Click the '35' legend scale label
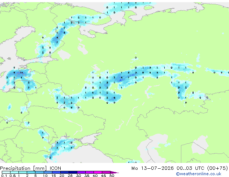This screenshot has height=177, width=229. (87, 176)
